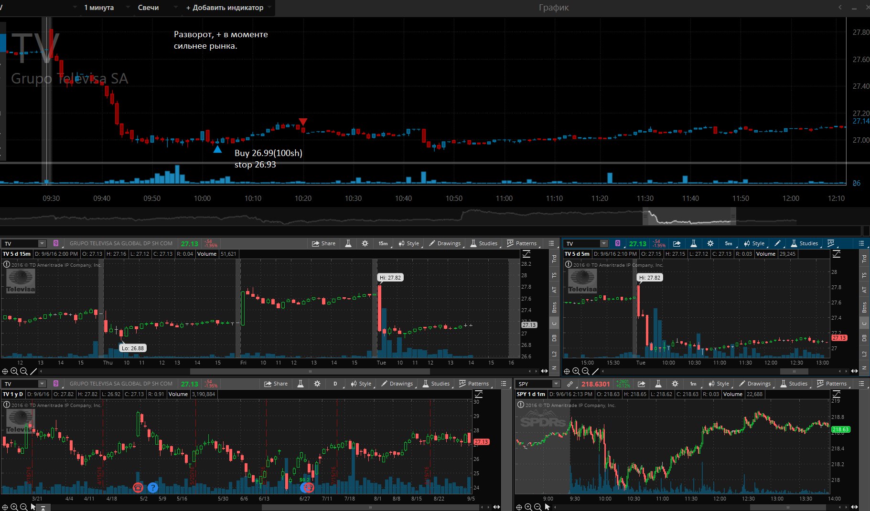Toggle the Trd side tab on TV 5m chart
Screen dimensions: 870x511
864,259
